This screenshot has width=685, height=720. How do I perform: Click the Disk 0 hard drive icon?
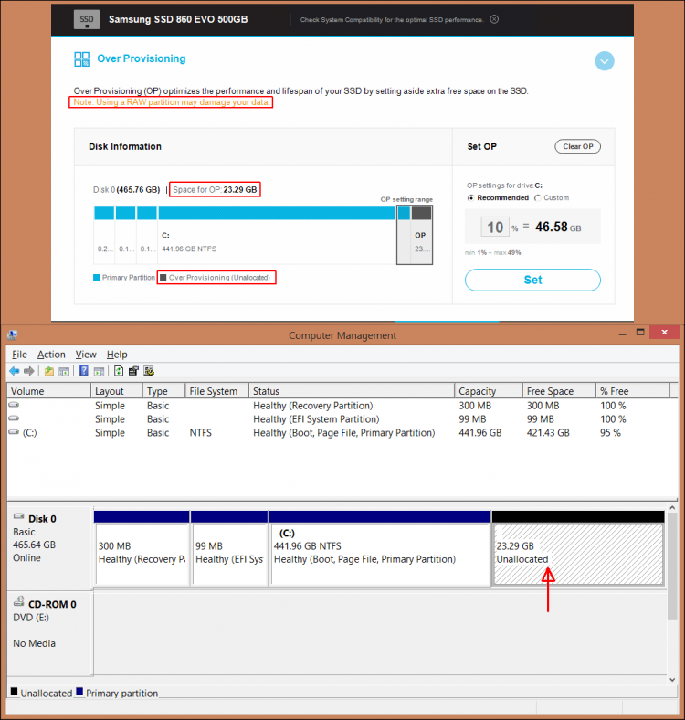pyautogui.click(x=19, y=516)
